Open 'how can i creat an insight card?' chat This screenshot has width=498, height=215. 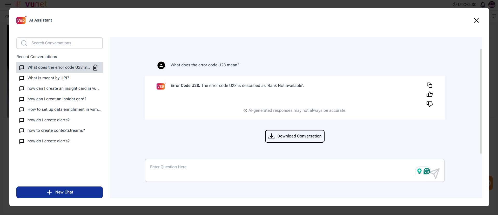(x=57, y=99)
